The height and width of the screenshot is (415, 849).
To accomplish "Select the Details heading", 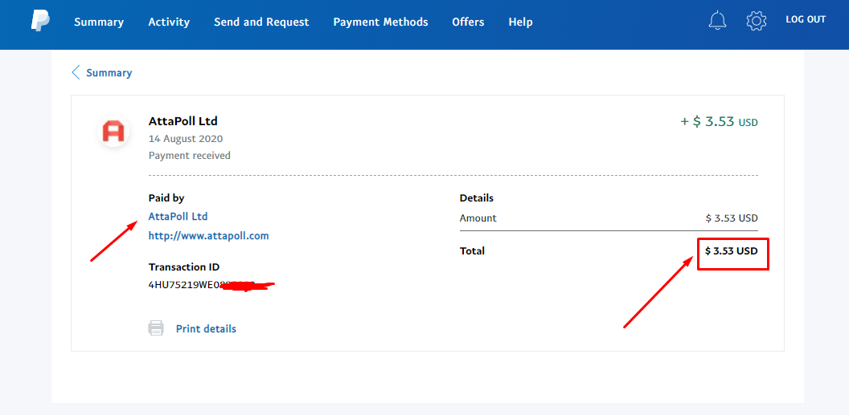I will [x=477, y=198].
